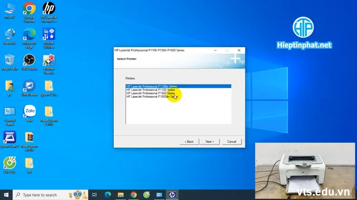Open Control Panel desktop icon
Screen dimensions: 357x200
click(9, 116)
